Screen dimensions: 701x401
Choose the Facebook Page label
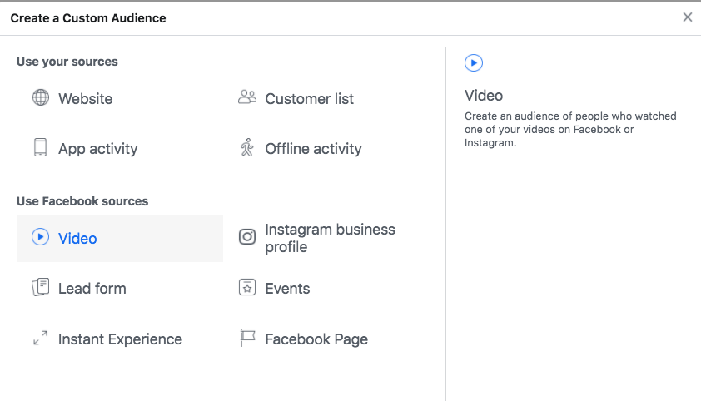[316, 339]
